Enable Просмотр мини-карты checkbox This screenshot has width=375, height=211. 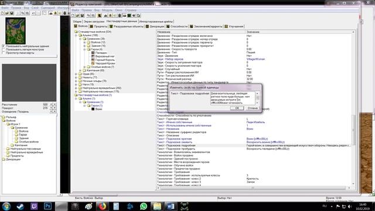click(x=4, y=53)
